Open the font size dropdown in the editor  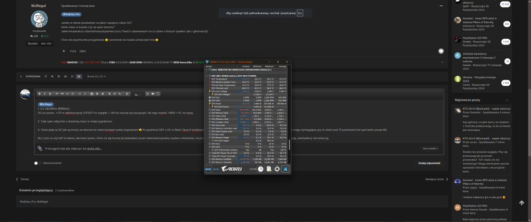click(138, 95)
